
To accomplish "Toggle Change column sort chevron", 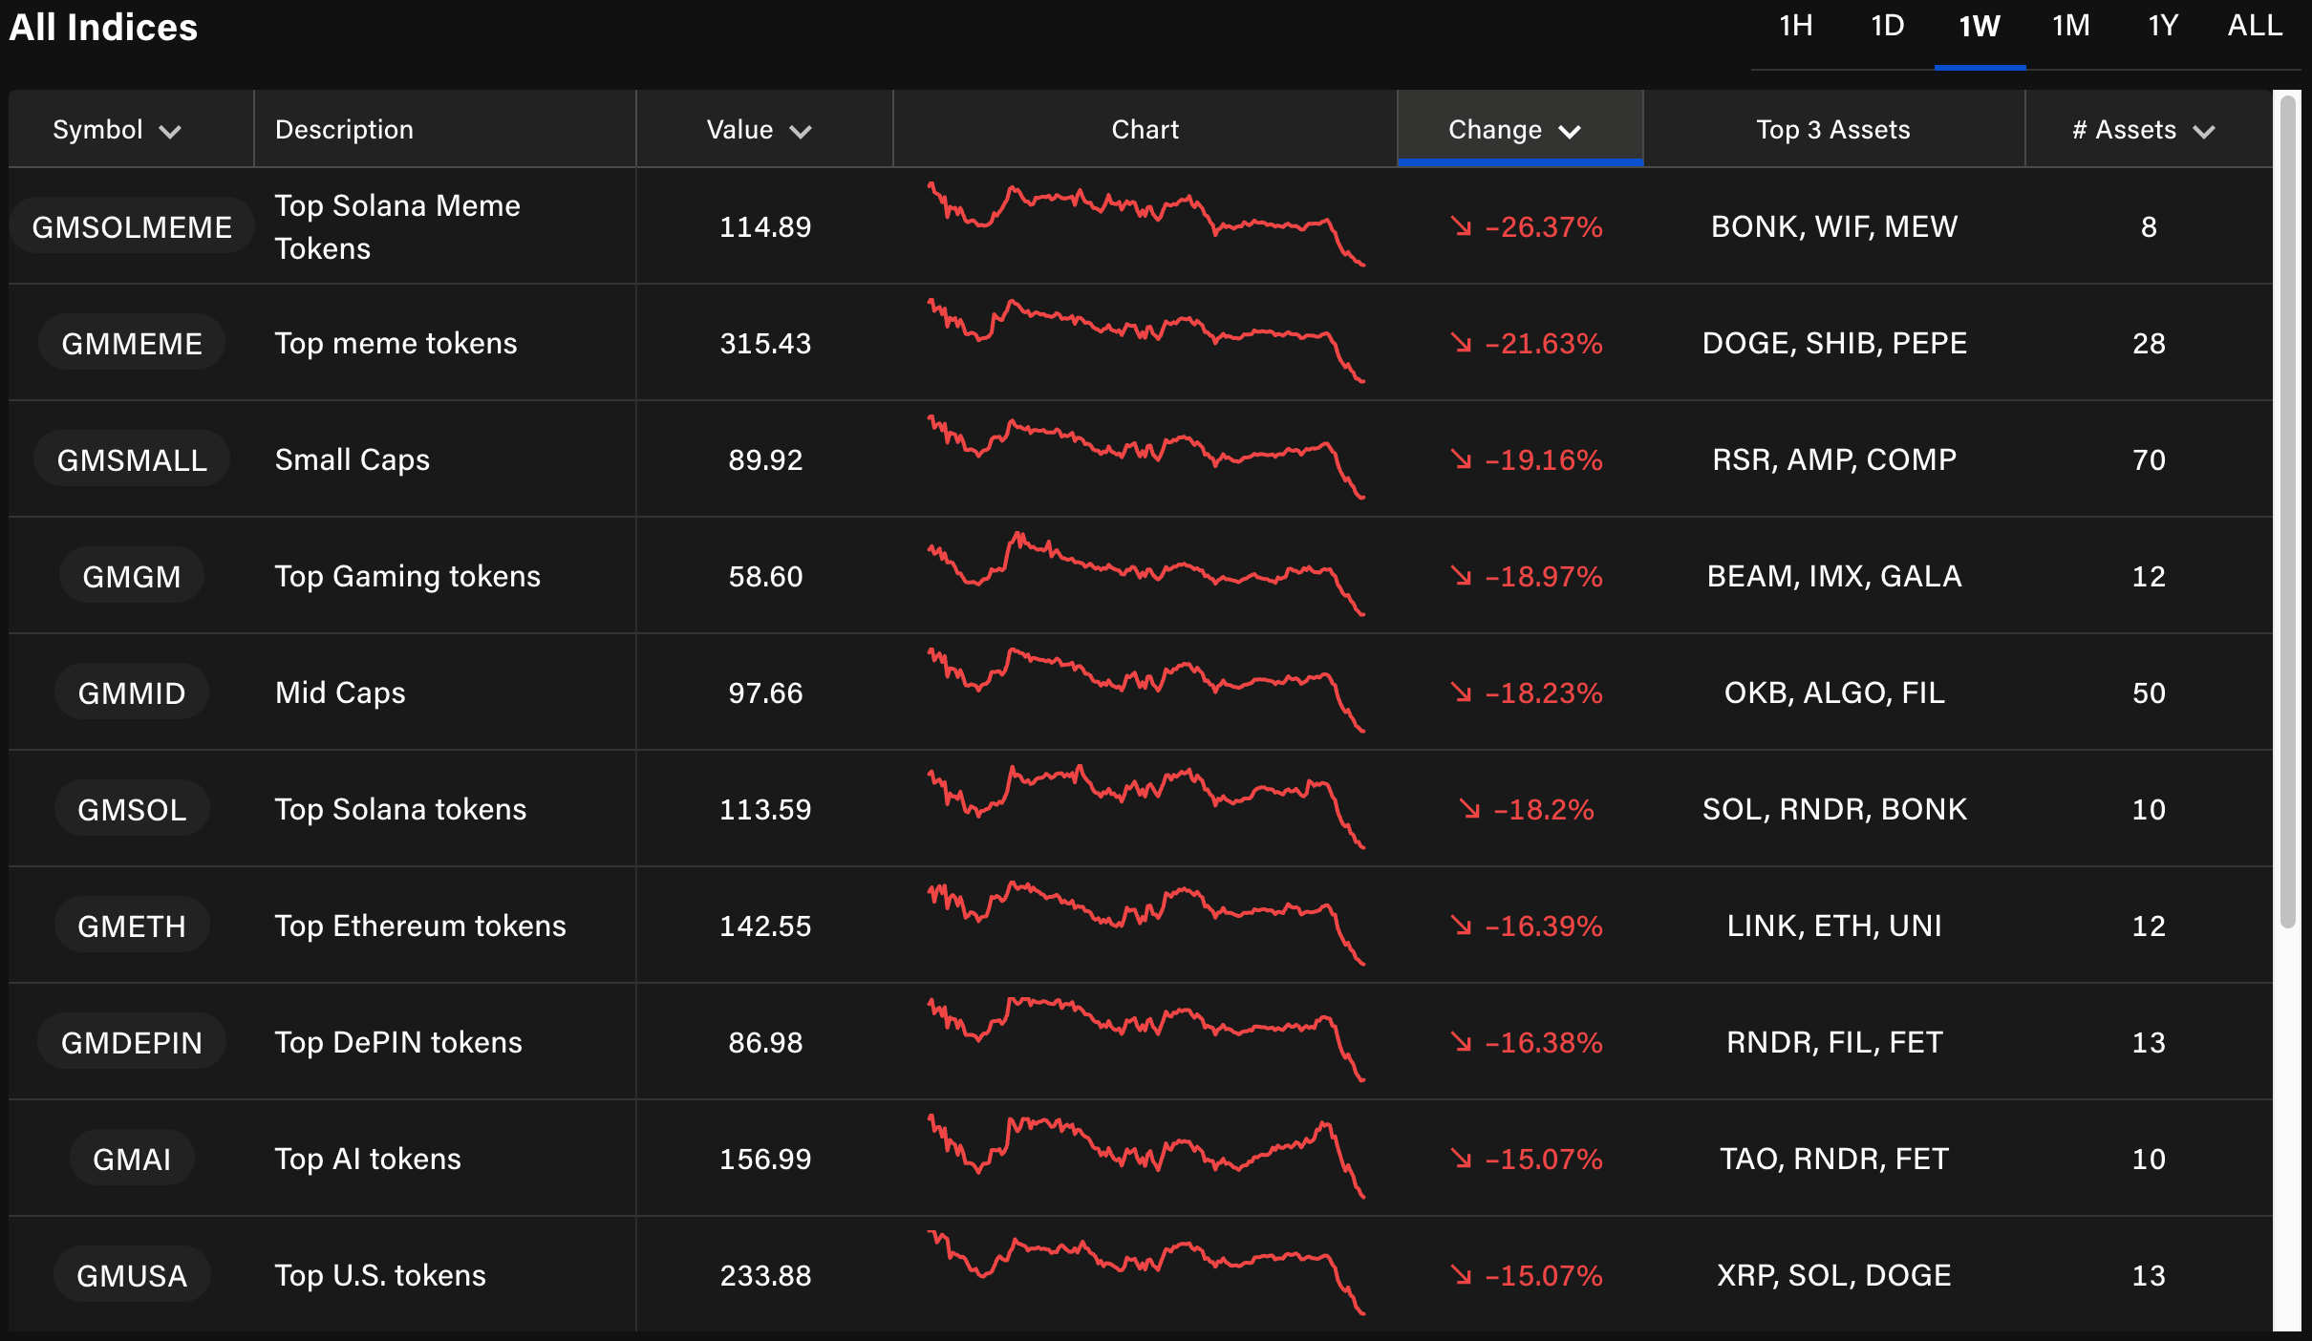I will tap(1570, 131).
